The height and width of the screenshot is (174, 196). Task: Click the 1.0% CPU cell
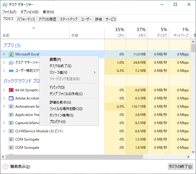tap(115, 62)
